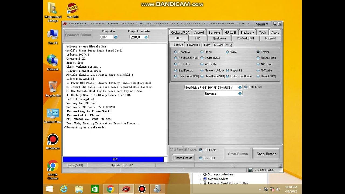Click the taskbar clock showing 10:48 PM
The width and height of the screenshot is (345, 194).
click(x=291, y=189)
